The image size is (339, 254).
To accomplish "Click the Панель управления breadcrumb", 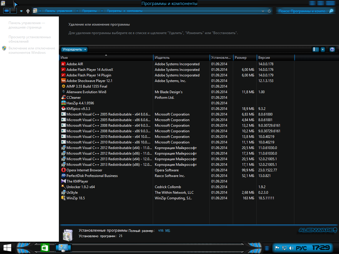I will point(59,11).
